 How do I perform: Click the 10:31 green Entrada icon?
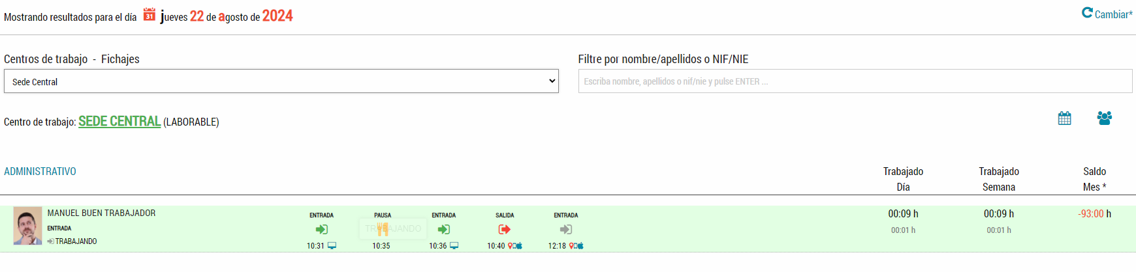(322, 229)
